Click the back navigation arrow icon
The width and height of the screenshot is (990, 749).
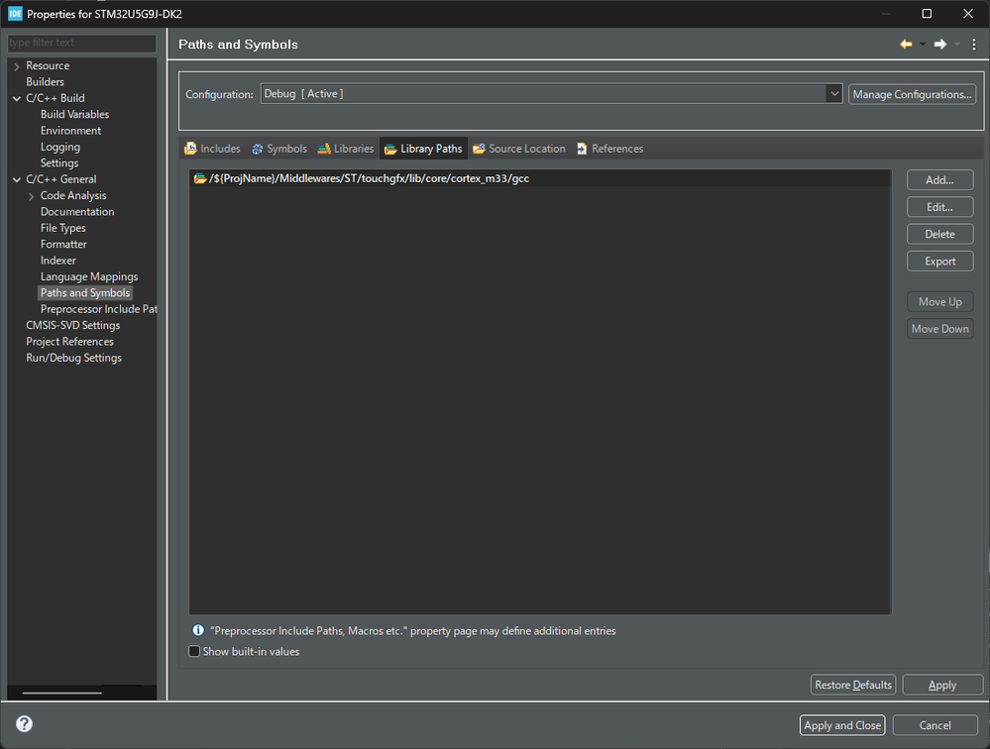tap(906, 45)
